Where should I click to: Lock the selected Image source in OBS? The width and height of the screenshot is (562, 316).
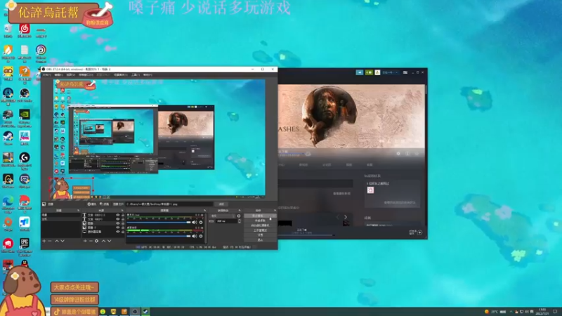[x=122, y=223]
